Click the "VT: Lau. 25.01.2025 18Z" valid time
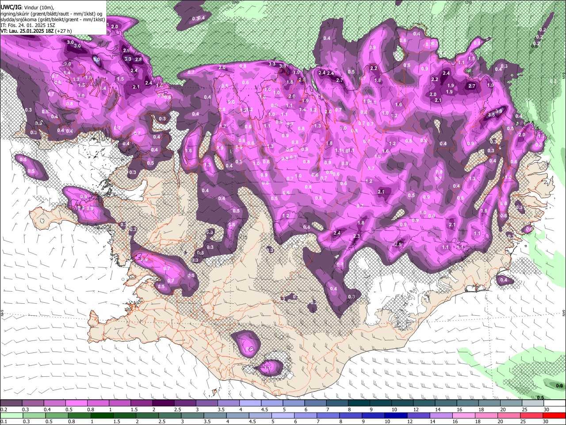 coord(27,31)
